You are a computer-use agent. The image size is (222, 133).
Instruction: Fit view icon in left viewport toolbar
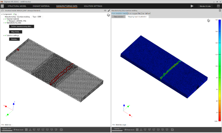pos(26,129)
